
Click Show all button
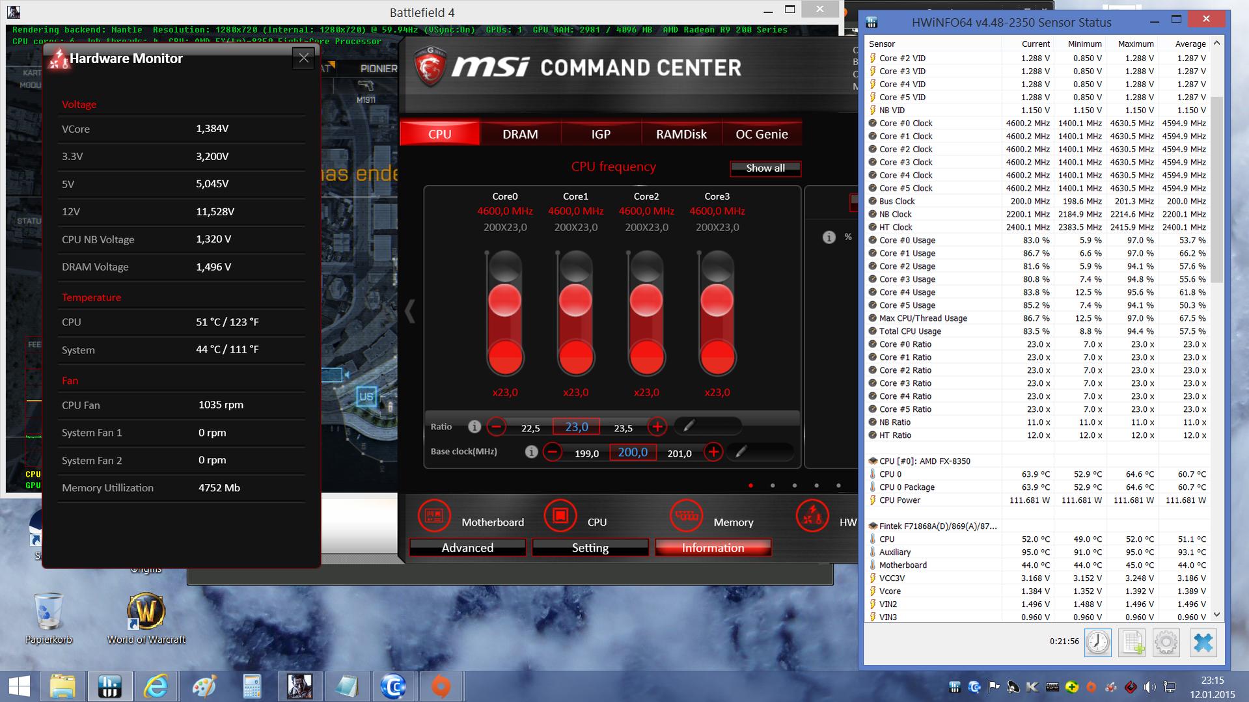click(x=765, y=168)
